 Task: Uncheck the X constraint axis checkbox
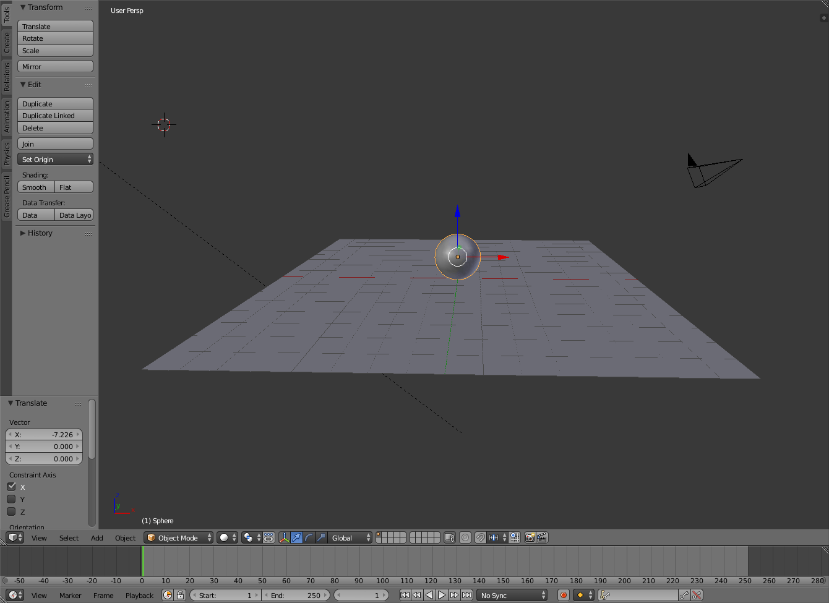point(11,487)
